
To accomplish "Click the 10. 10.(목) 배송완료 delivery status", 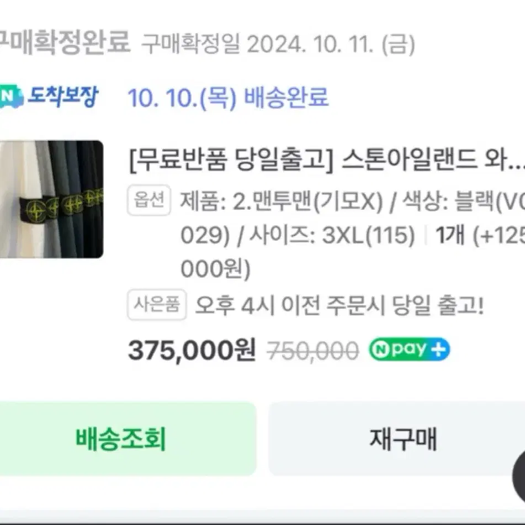I will coord(228,97).
